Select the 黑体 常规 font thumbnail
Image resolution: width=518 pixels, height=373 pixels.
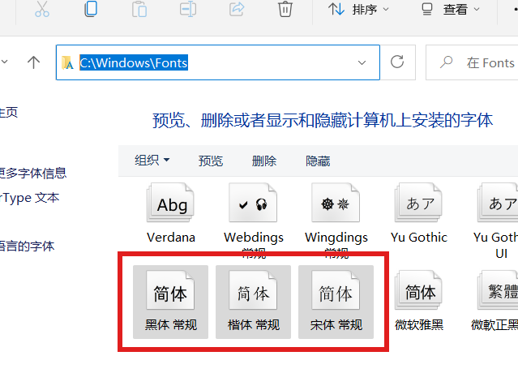170,302
